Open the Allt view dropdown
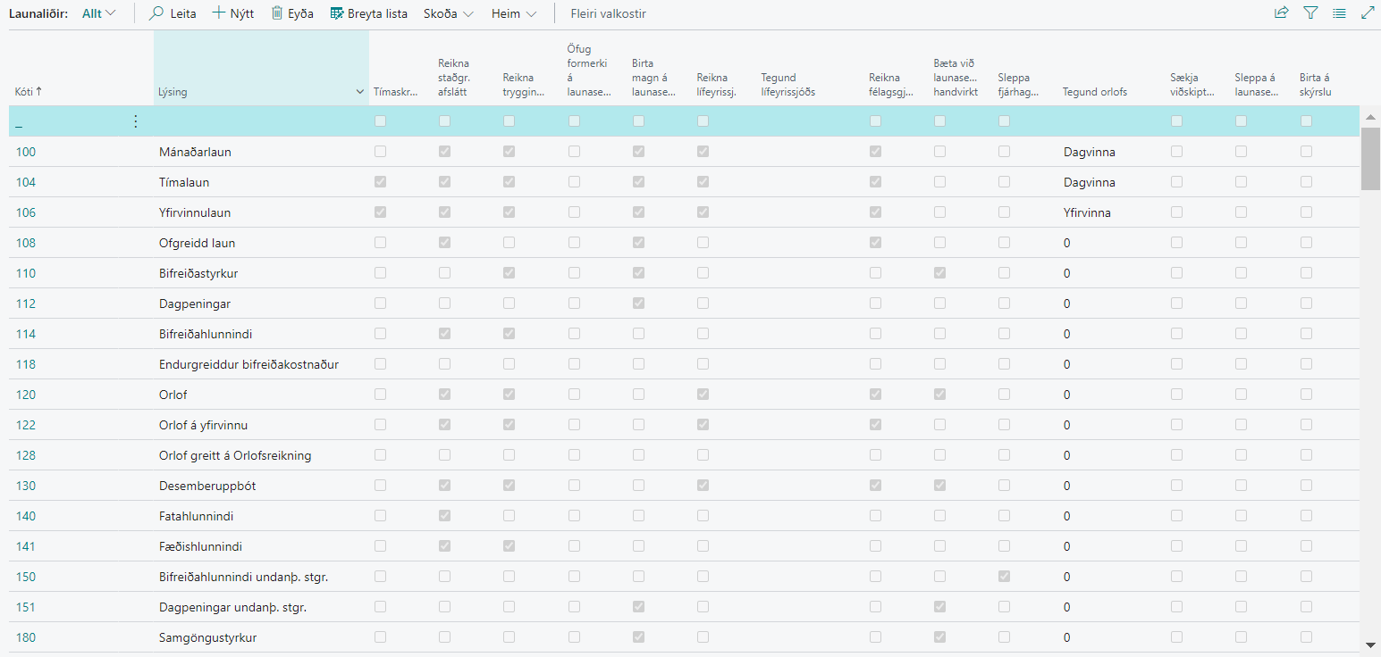 98,13
